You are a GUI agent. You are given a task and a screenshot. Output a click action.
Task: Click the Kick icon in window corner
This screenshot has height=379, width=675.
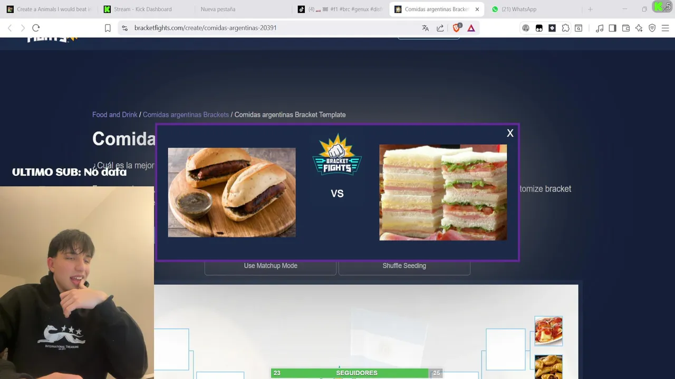659,7
